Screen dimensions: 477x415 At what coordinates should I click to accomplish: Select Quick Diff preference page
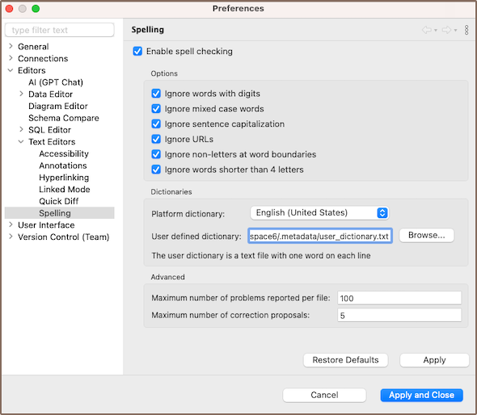(x=59, y=201)
